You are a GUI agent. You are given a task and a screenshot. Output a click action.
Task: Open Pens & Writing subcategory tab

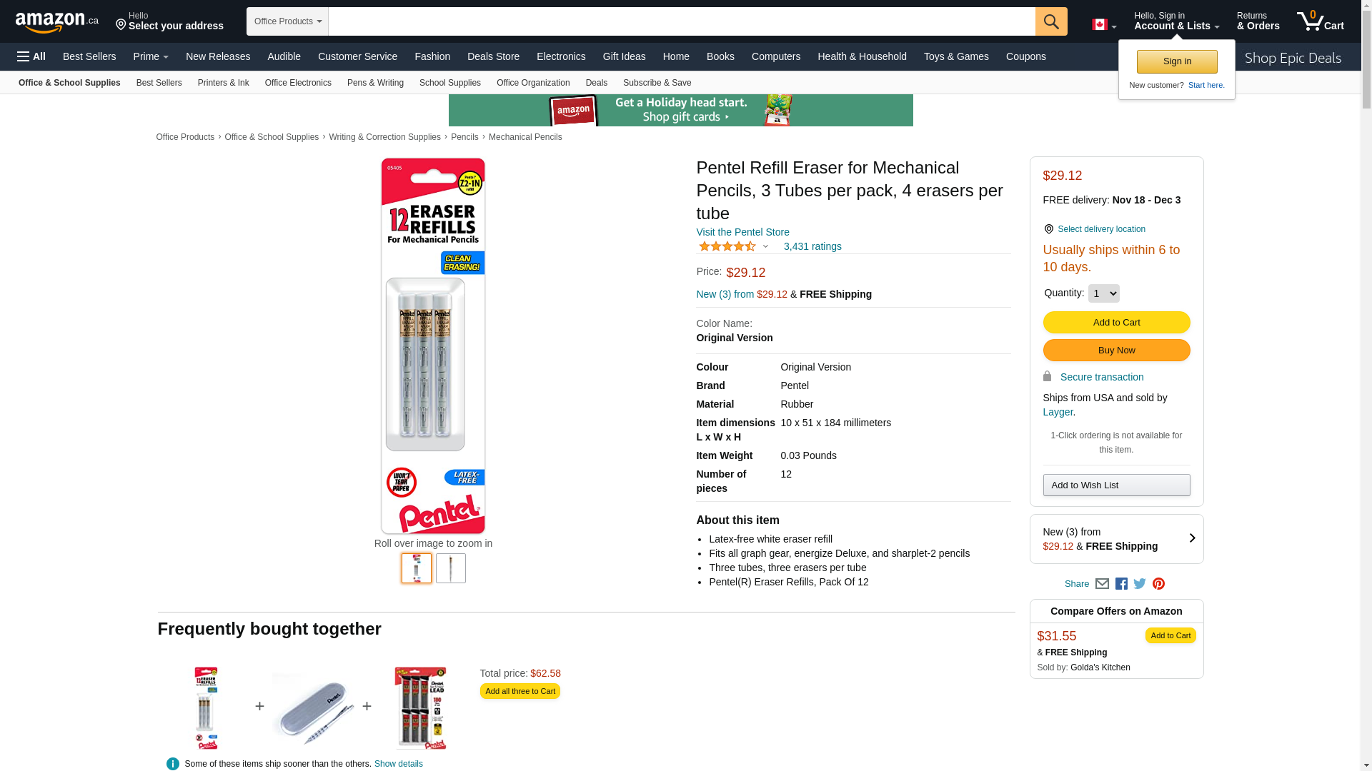tap(375, 83)
